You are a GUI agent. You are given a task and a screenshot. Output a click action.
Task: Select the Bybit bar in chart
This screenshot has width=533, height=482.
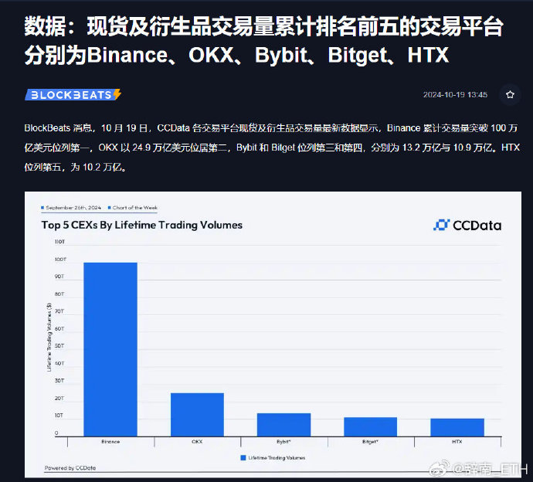pyautogui.click(x=283, y=425)
